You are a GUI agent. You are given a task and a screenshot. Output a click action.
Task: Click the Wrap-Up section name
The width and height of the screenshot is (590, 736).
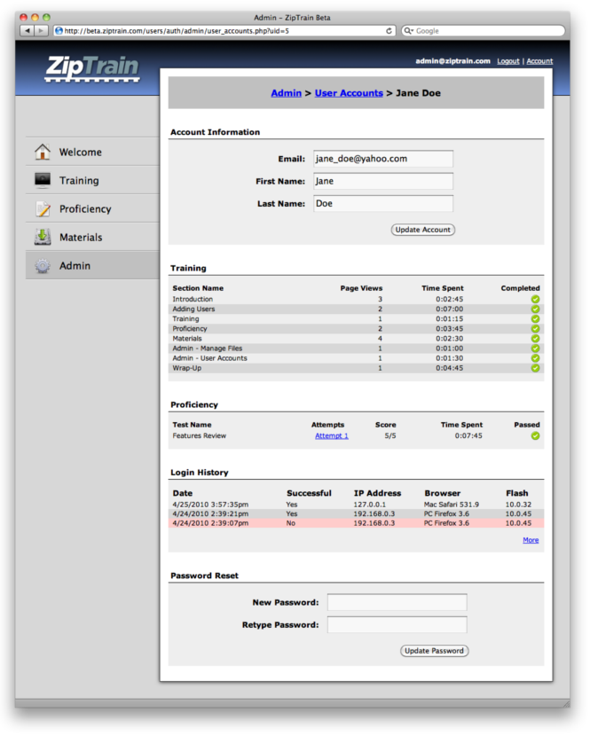(x=187, y=368)
